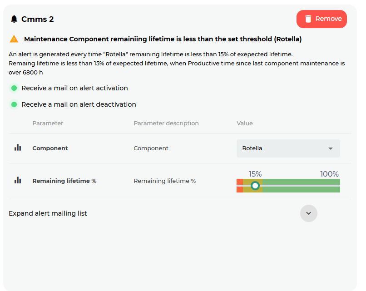Viewport: 366px width, 291px height.
Task: Click the 100% label above slider
Action: [x=329, y=174]
